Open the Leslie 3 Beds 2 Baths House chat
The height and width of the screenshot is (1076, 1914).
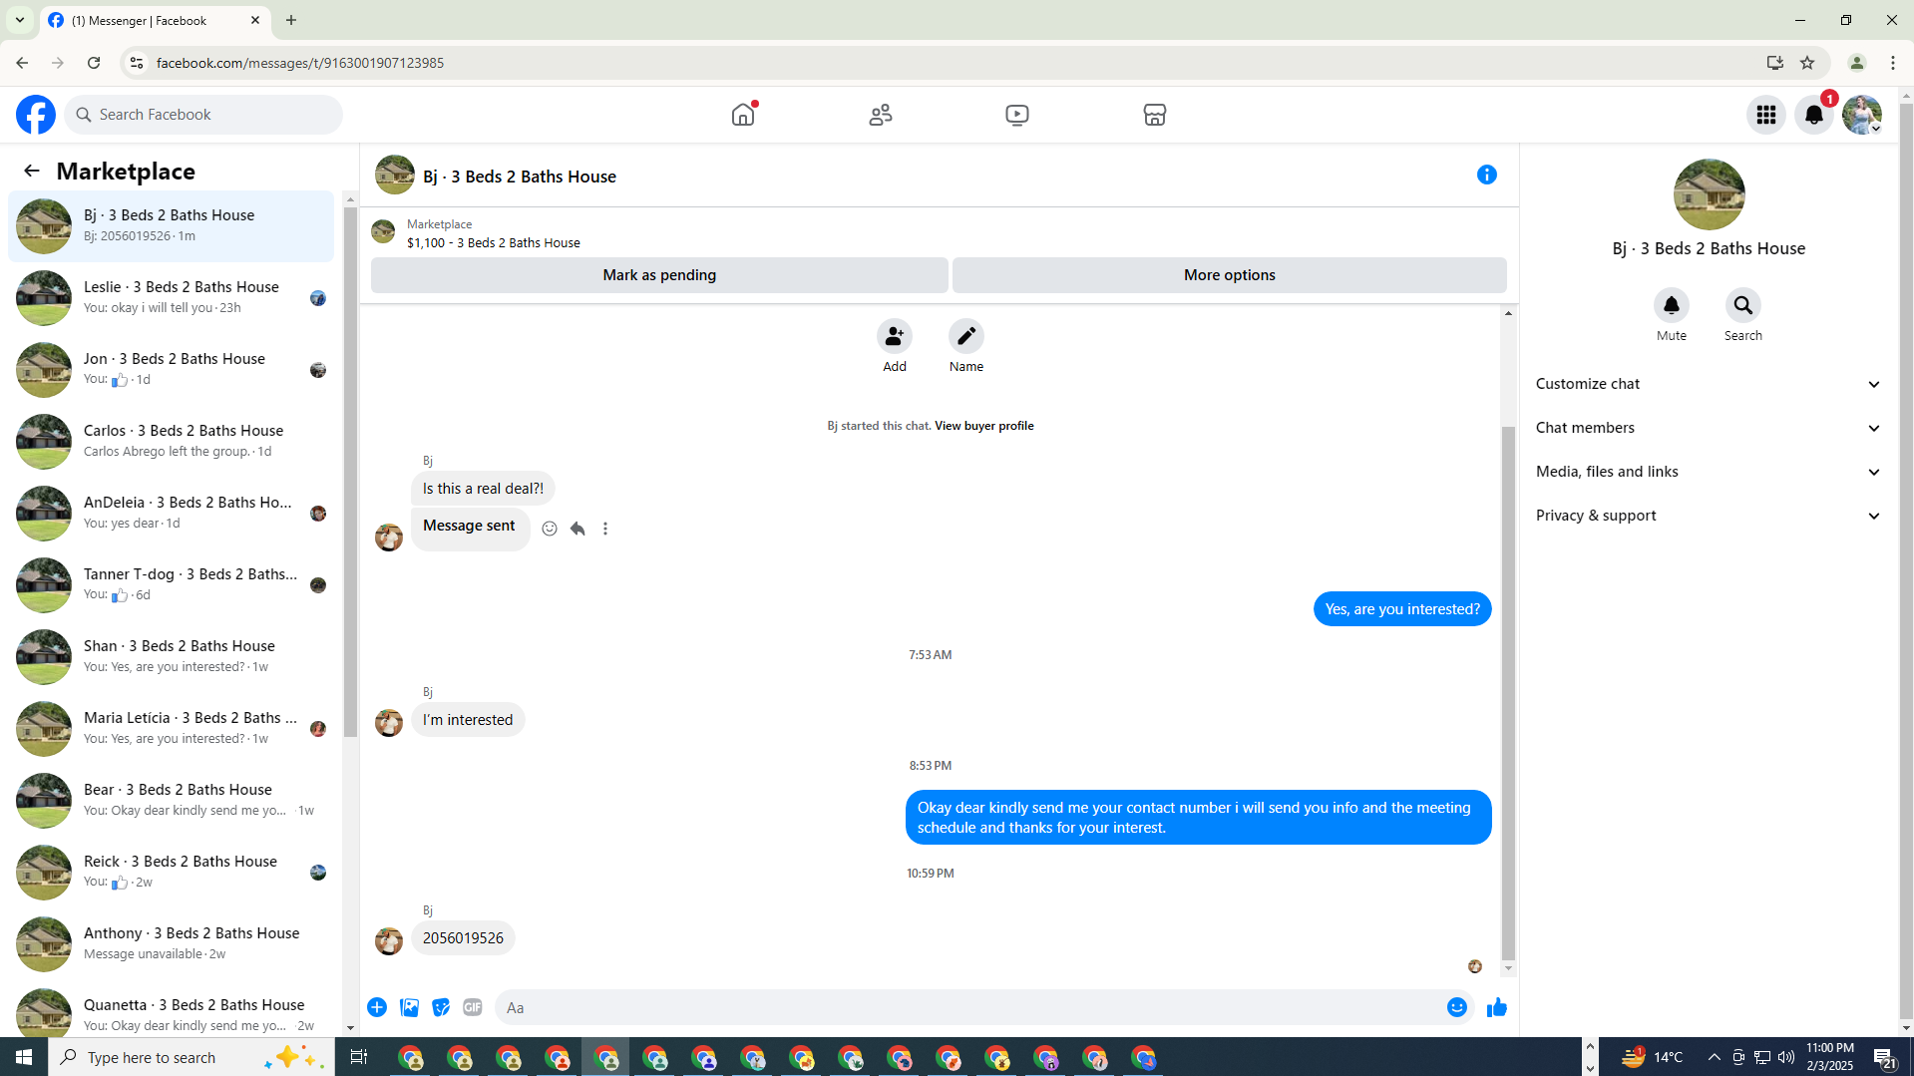click(172, 297)
